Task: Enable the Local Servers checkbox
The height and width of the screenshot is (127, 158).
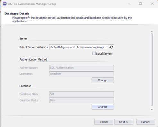Action: [x=94, y=53]
